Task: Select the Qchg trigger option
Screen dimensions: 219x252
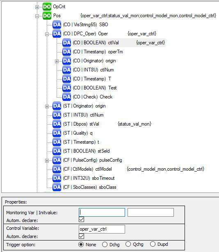Action: 128,244
